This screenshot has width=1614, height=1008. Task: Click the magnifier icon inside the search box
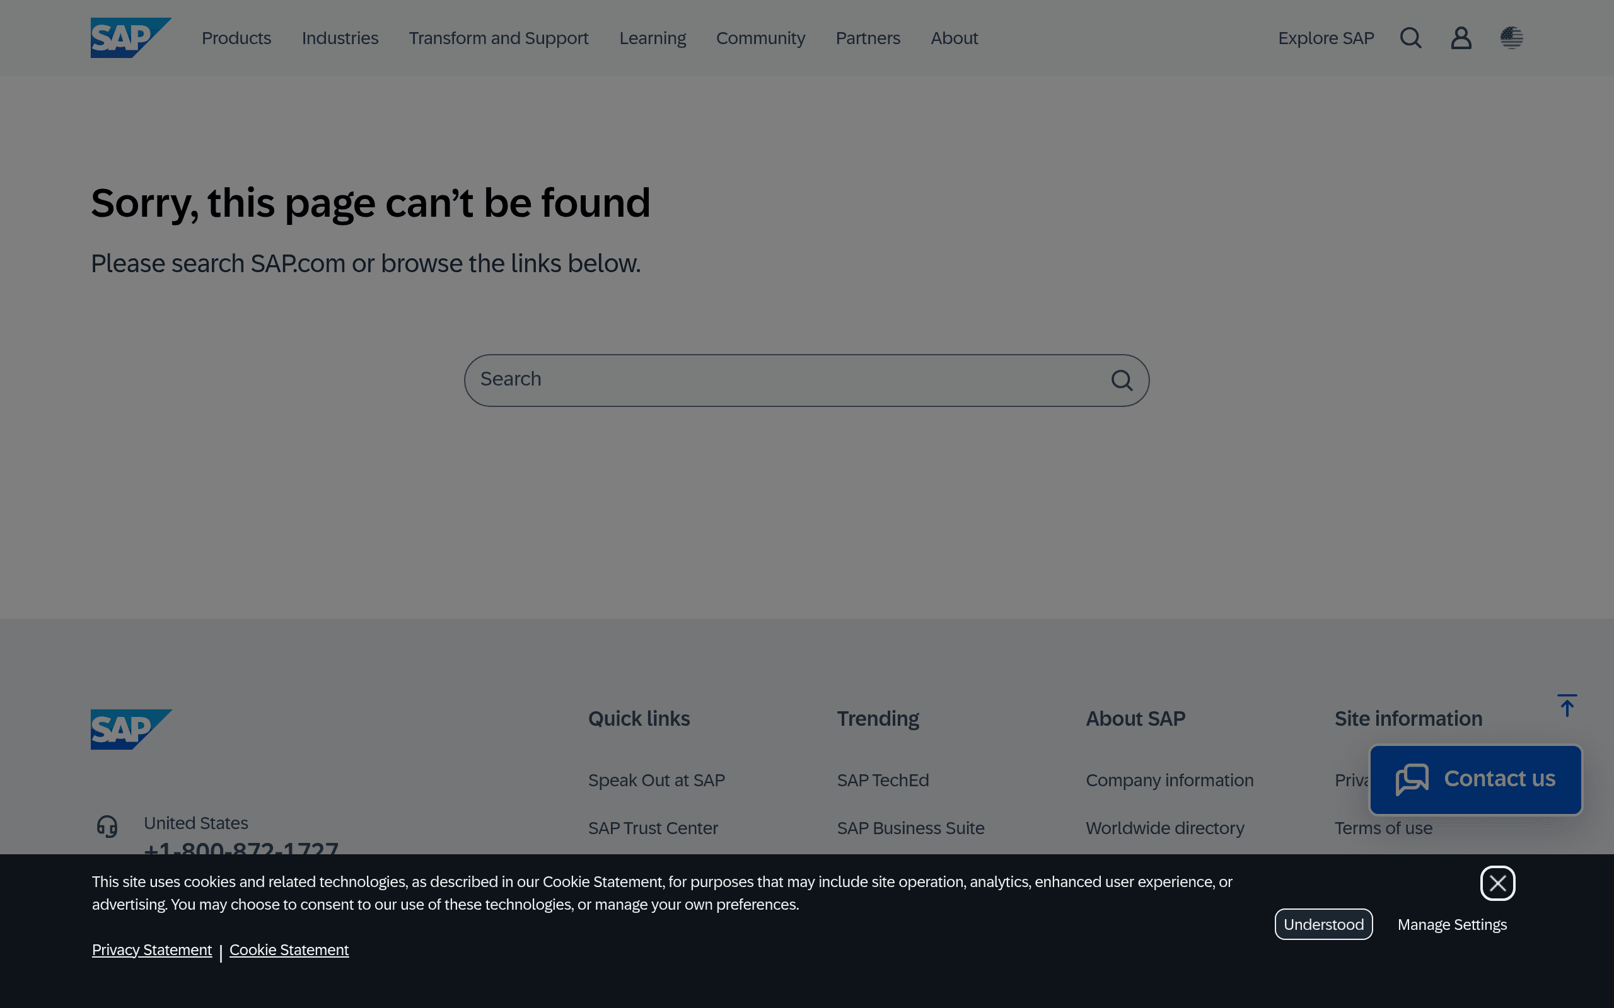click(x=1122, y=380)
